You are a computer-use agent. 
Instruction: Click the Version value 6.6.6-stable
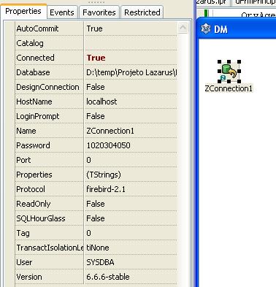tap(108, 277)
